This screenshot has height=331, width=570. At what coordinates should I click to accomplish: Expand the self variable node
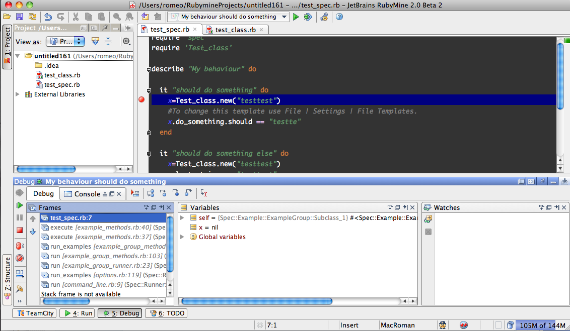click(182, 218)
